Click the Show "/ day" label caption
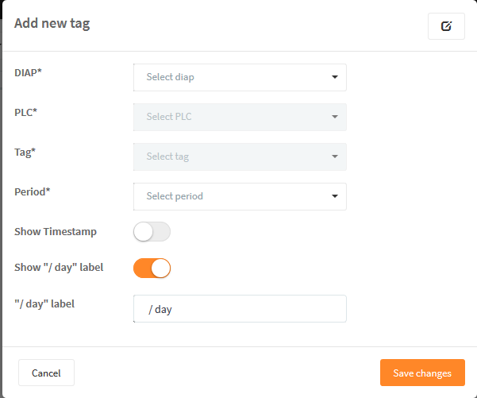The height and width of the screenshot is (398, 477). pyautogui.click(x=59, y=268)
